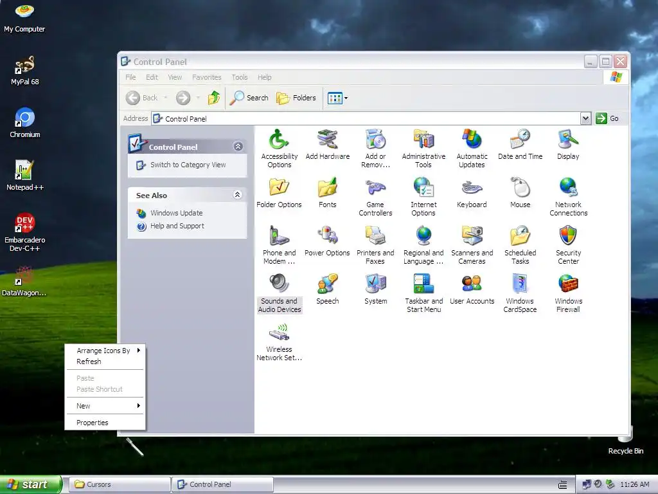Screen dimensions: 658x494
Task: Open the Tools menu
Action: (240, 77)
